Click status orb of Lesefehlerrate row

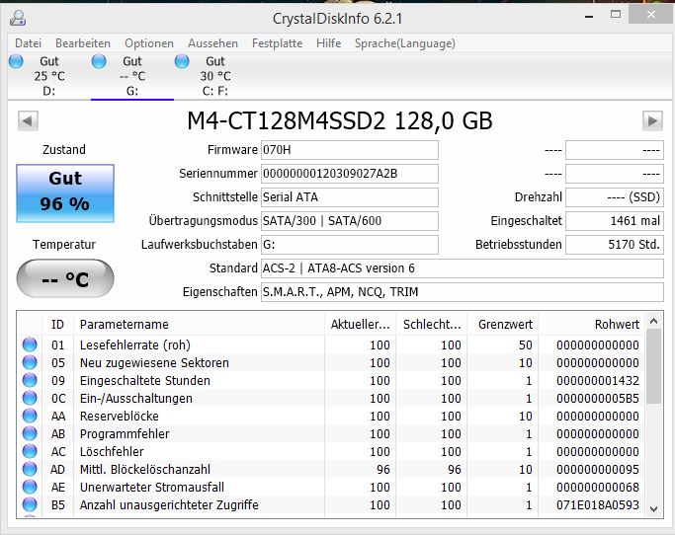(x=30, y=344)
